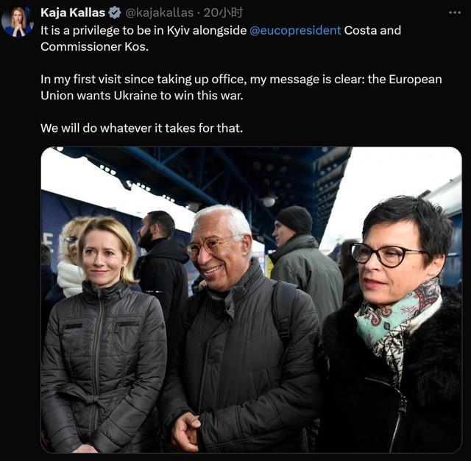Open the attached train platform photo
Viewport: 471px width, 461px height.
coord(251,300)
